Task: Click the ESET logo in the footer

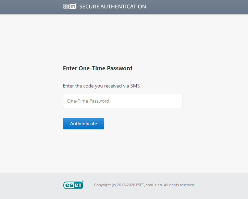Action: [x=73, y=185]
